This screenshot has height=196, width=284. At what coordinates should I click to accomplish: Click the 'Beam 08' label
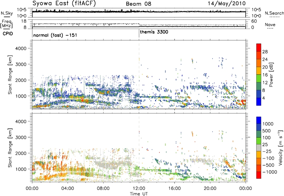pyautogui.click(x=138, y=4)
